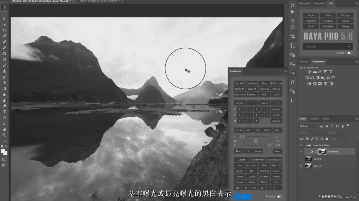Select the Zoom tool
Viewport: 359px width, 201px height.
[x=4, y=135]
